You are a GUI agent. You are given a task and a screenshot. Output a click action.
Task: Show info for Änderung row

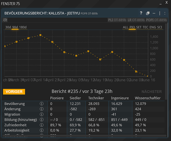[42, 109]
